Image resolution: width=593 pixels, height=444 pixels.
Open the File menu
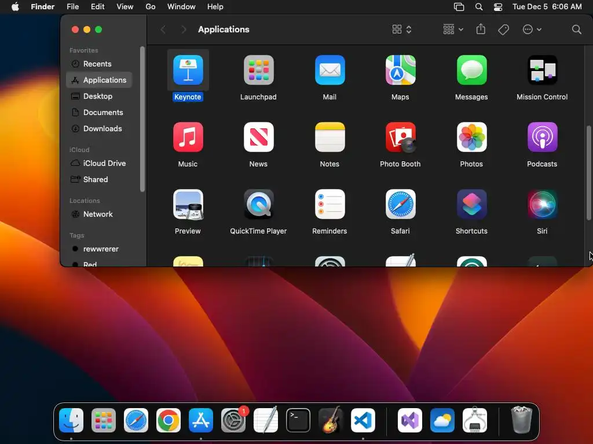tap(72, 7)
